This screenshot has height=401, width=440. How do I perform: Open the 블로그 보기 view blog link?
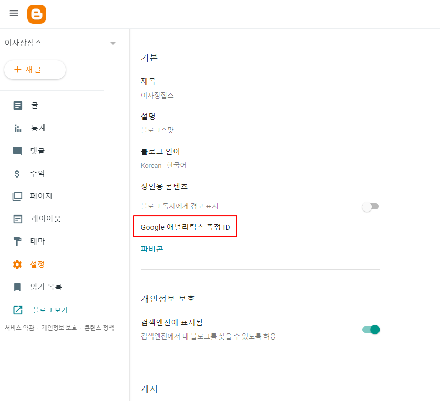(50, 310)
